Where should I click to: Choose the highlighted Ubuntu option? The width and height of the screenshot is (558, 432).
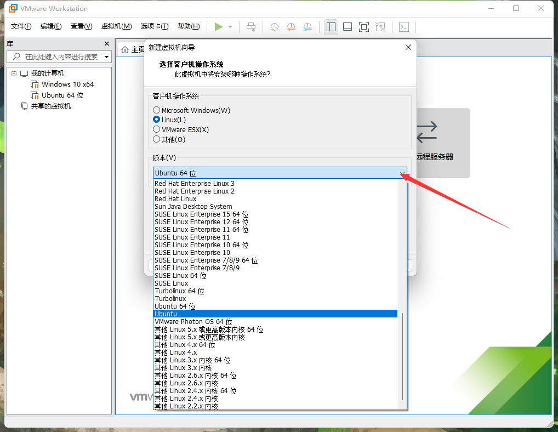coord(276,314)
